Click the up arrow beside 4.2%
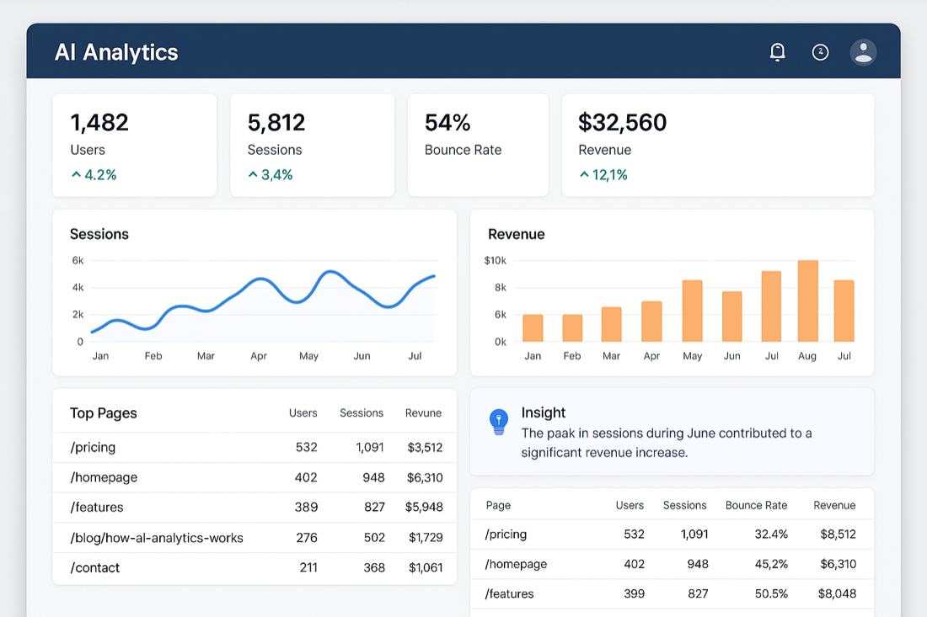 (x=76, y=175)
